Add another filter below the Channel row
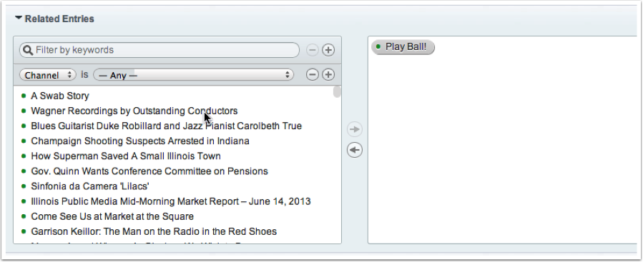643x262 pixels. pyautogui.click(x=328, y=74)
